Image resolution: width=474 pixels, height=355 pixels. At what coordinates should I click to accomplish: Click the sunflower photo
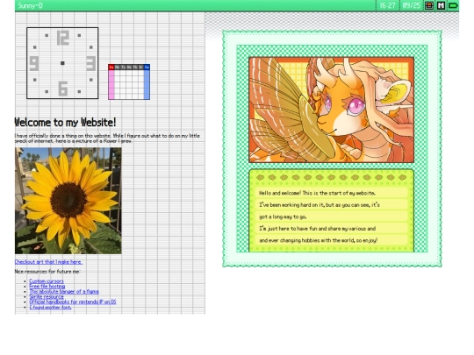(68, 201)
